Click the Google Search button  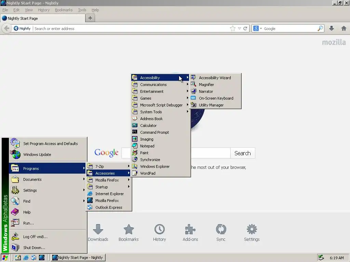pyautogui.click(x=243, y=153)
